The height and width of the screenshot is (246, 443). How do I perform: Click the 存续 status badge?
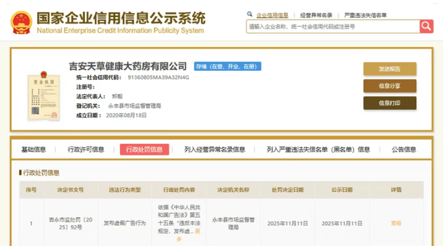coord(227,67)
